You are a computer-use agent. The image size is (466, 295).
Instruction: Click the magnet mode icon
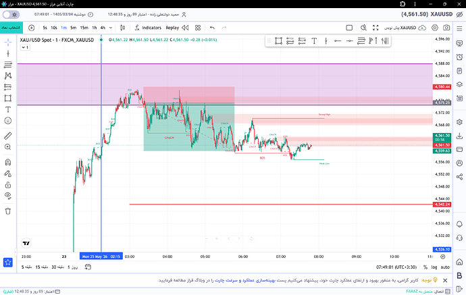pyautogui.click(x=8, y=162)
